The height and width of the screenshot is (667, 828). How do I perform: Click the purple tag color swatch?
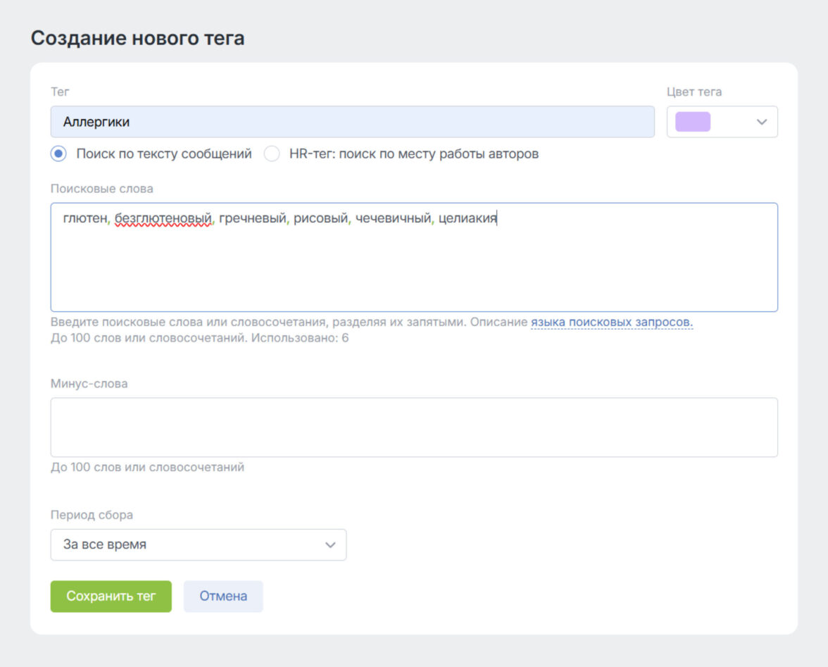pos(693,122)
